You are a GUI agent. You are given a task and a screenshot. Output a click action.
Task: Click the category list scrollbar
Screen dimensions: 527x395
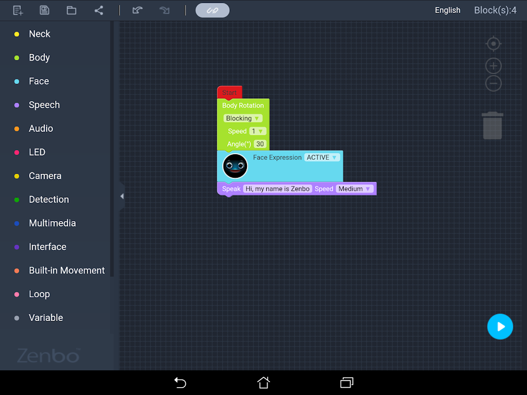point(112,149)
